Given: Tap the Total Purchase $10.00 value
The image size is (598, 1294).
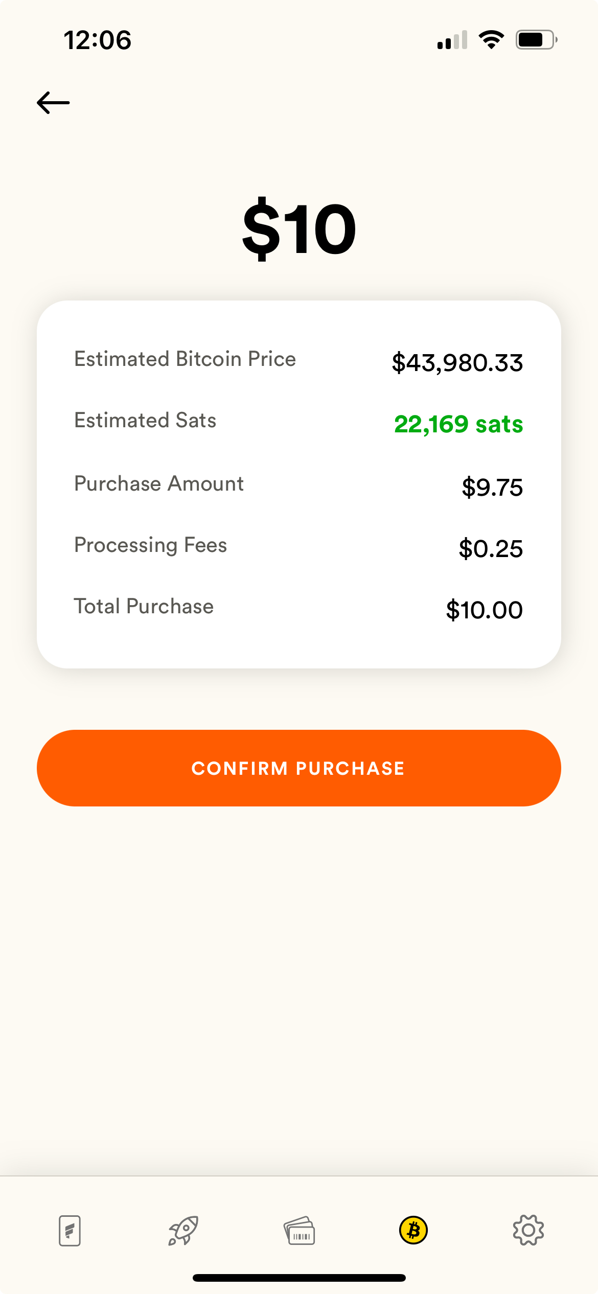Looking at the screenshot, I should (x=485, y=610).
